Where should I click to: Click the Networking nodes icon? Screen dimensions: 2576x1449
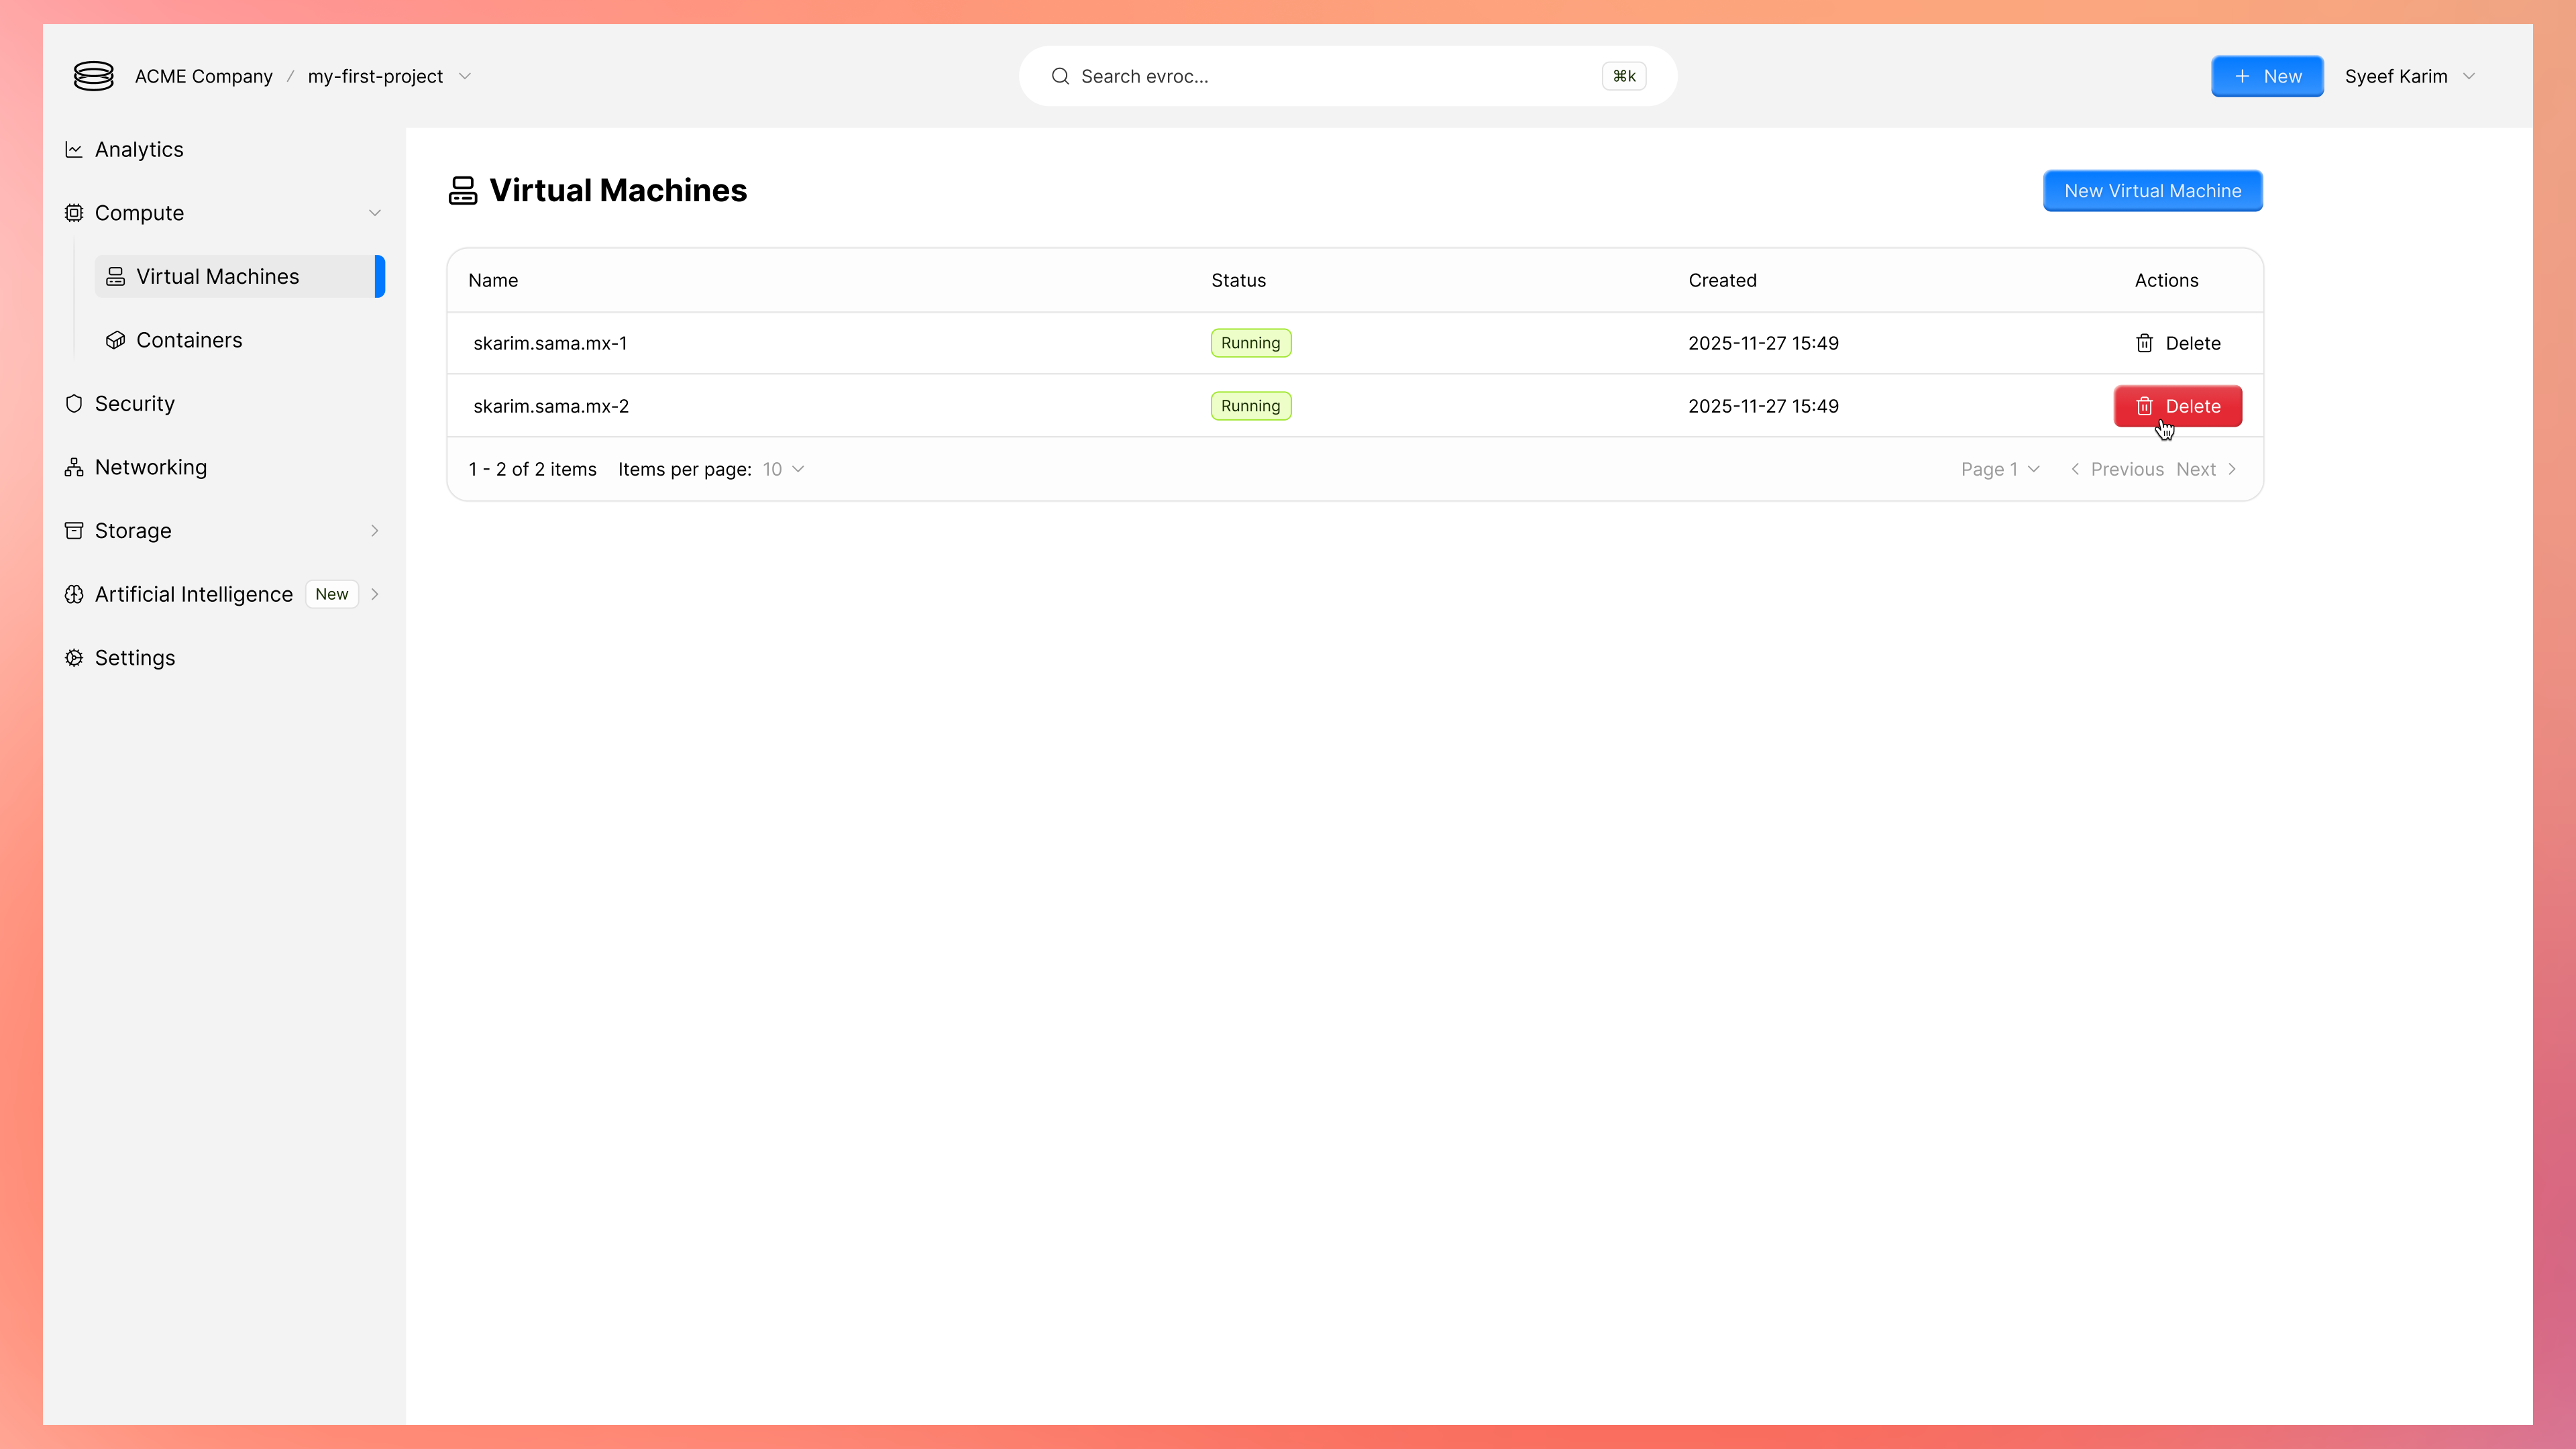[74, 468]
